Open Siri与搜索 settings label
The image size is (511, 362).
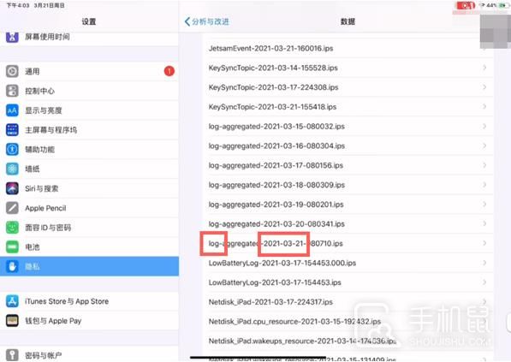(x=42, y=188)
